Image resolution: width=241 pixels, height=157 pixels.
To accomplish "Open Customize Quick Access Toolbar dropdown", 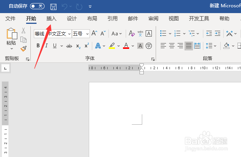I will (90, 7).
